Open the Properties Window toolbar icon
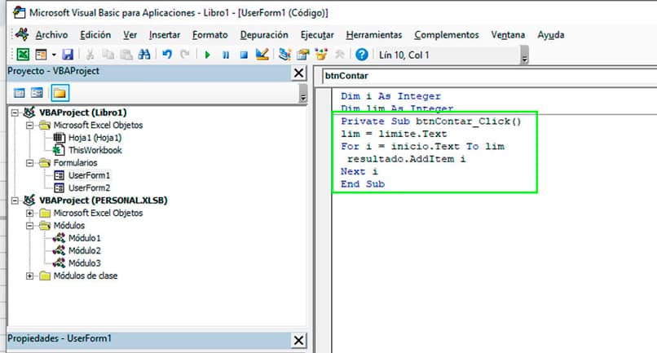This screenshot has width=657, height=353. 303,55
